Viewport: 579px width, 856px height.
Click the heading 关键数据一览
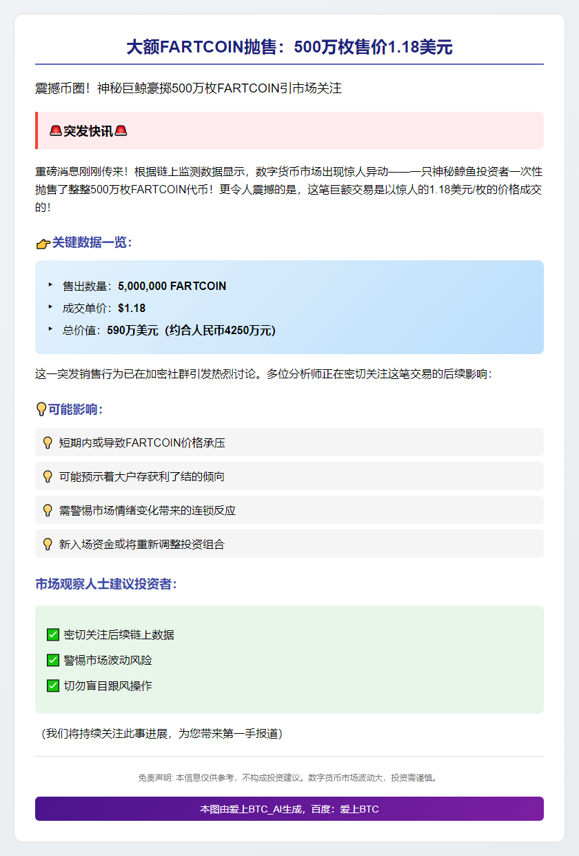pyautogui.click(x=92, y=243)
